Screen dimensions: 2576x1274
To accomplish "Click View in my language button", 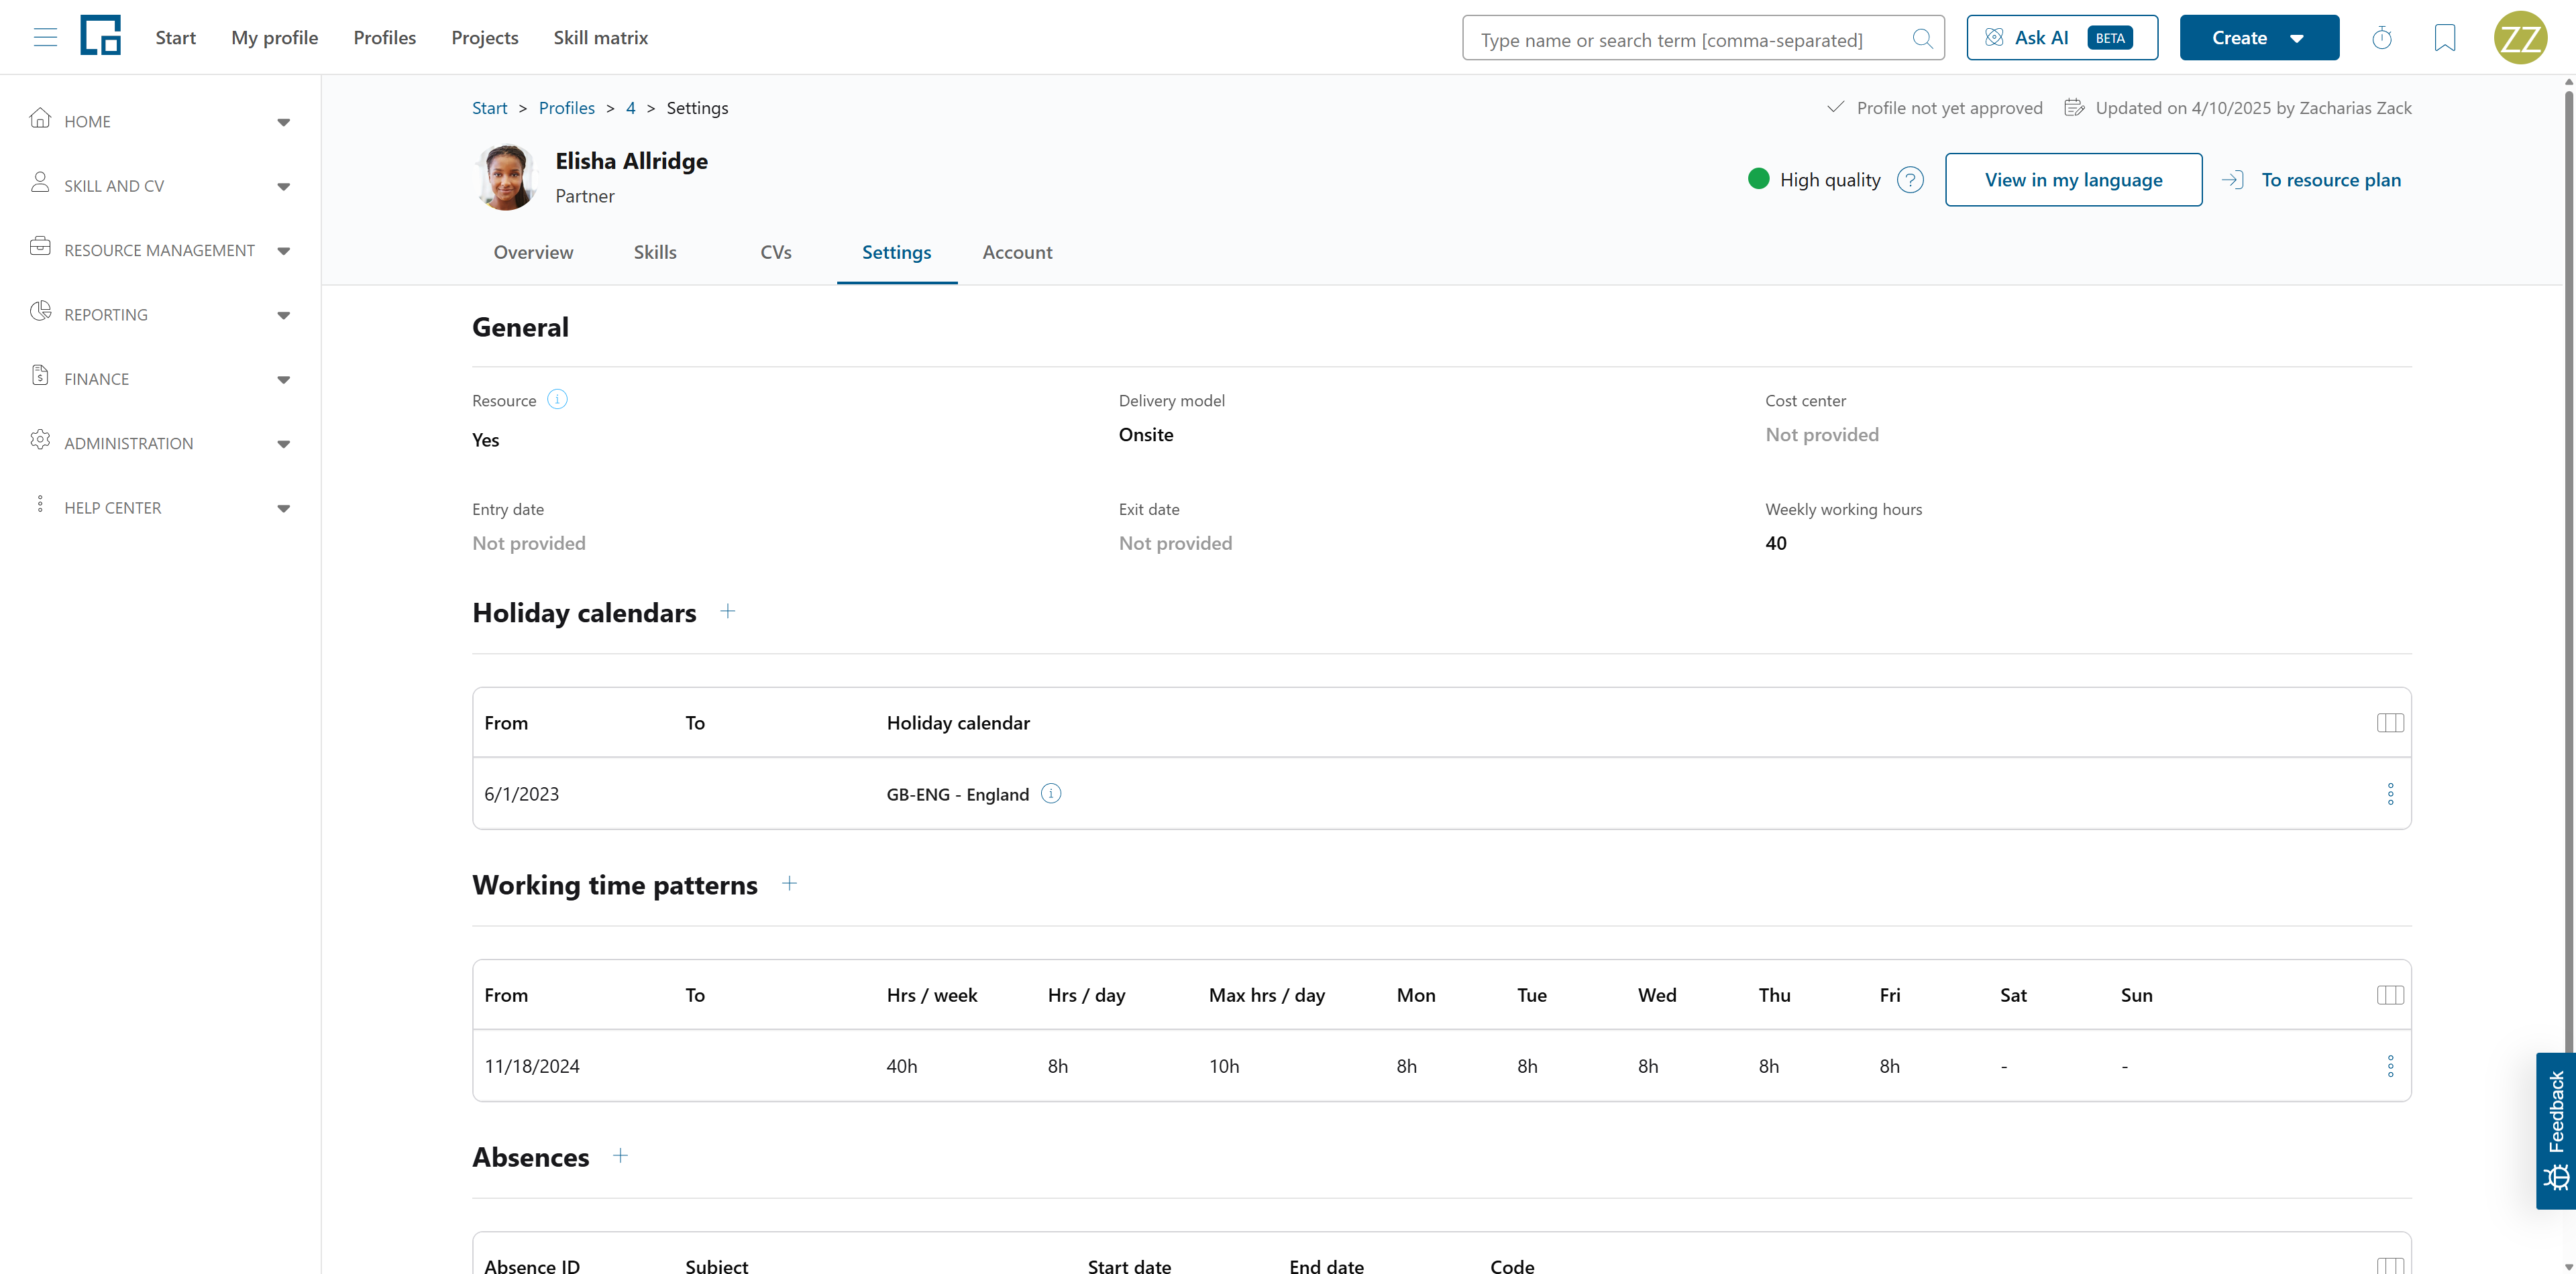I will (2073, 180).
